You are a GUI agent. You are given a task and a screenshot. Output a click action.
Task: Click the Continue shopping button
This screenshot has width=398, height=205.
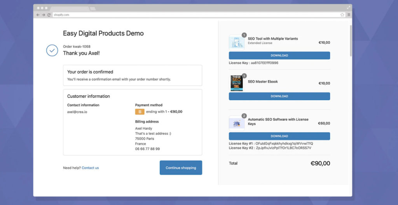click(x=181, y=168)
